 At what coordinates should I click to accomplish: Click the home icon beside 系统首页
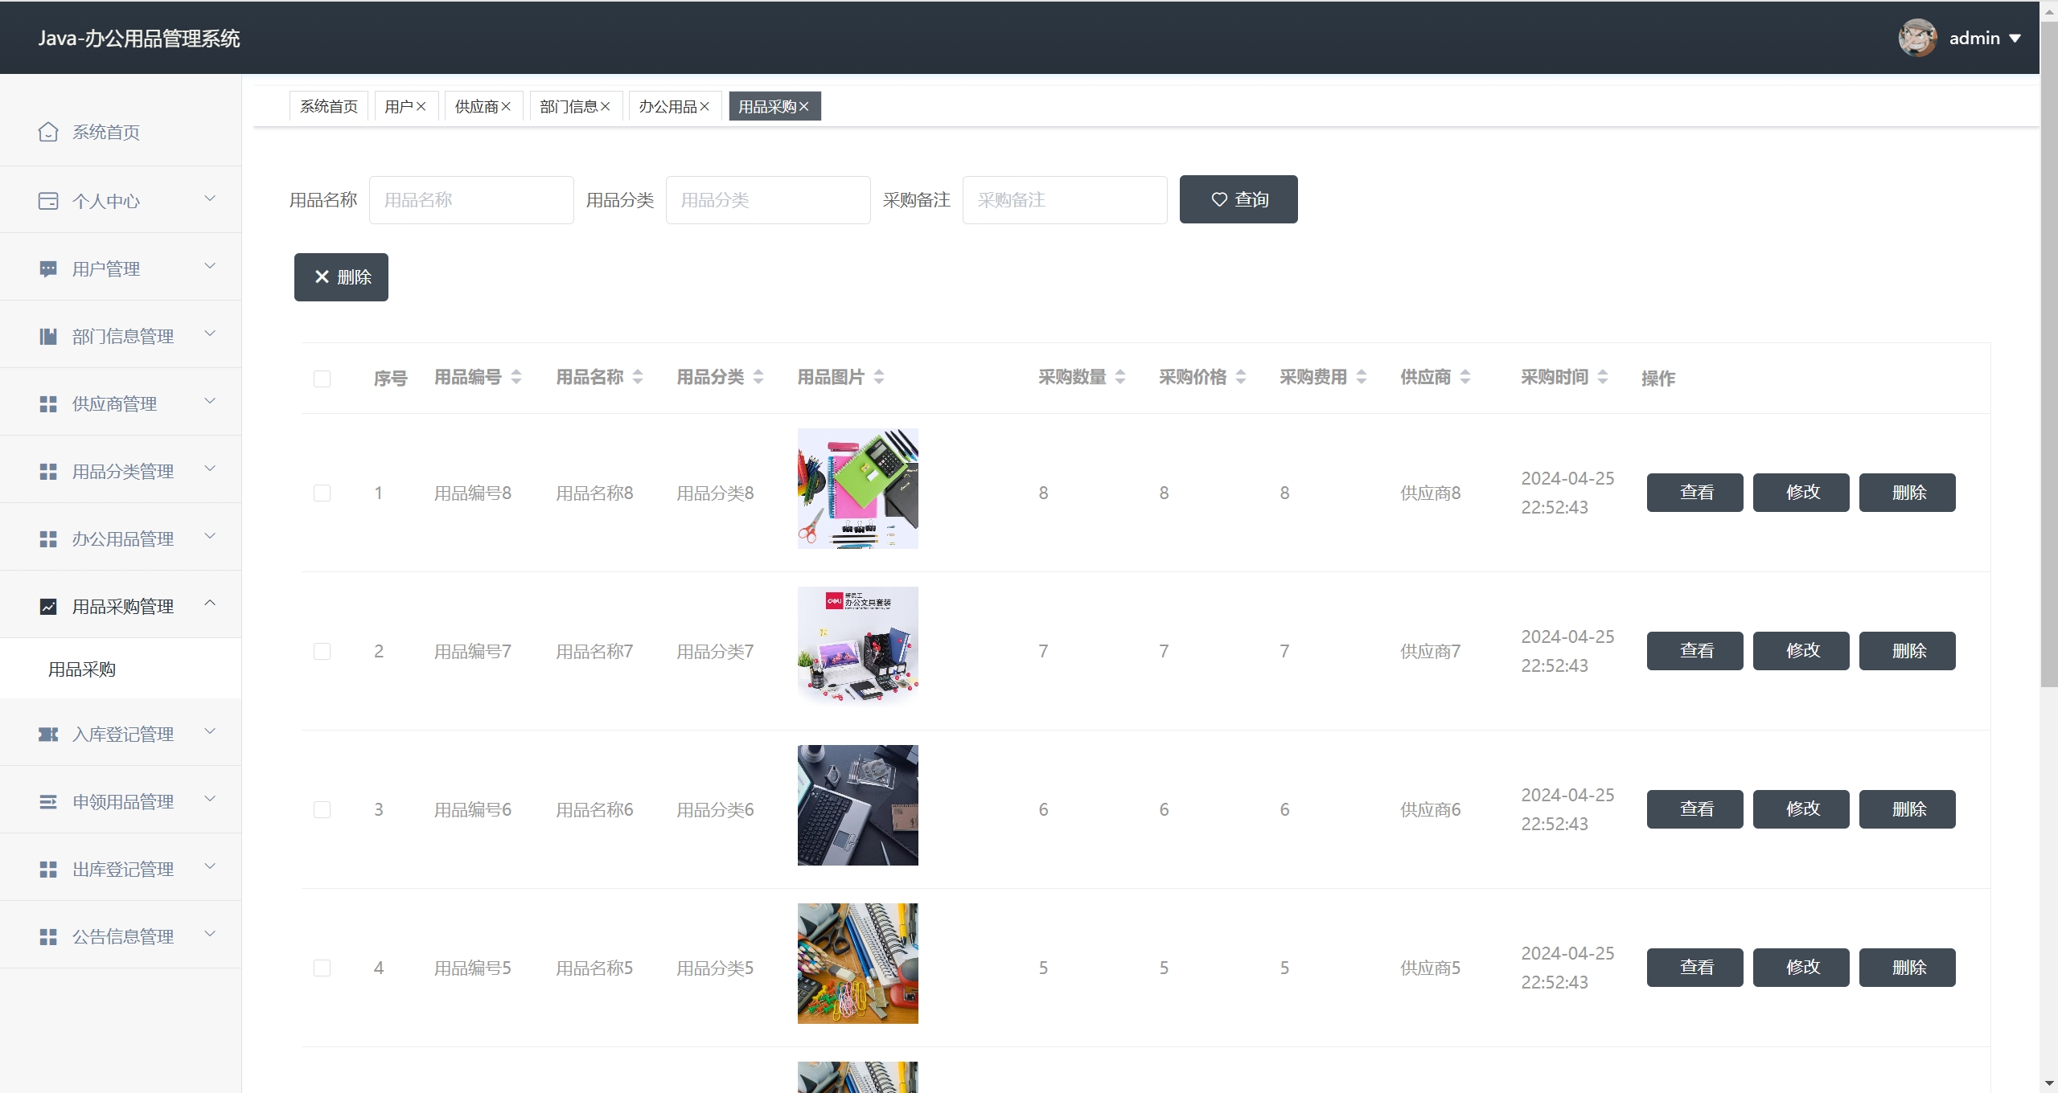[48, 132]
